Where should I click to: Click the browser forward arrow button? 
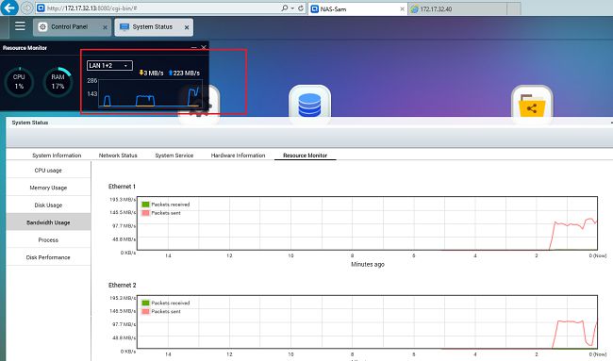pos(26,8)
